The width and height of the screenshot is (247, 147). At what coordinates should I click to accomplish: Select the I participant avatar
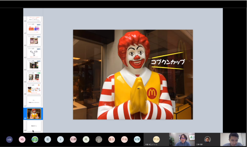[x=60, y=139]
